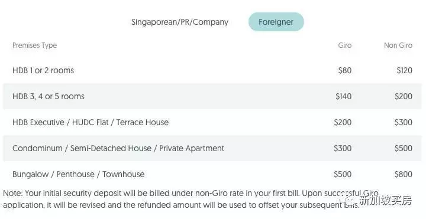The image size is (426, 219).
Task: Switch to the Singaporean/PR/Company tab
Action: (x=180, y=22)
